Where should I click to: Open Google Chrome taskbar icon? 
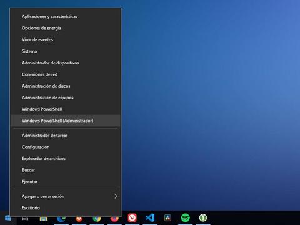[x=97, y=219]
